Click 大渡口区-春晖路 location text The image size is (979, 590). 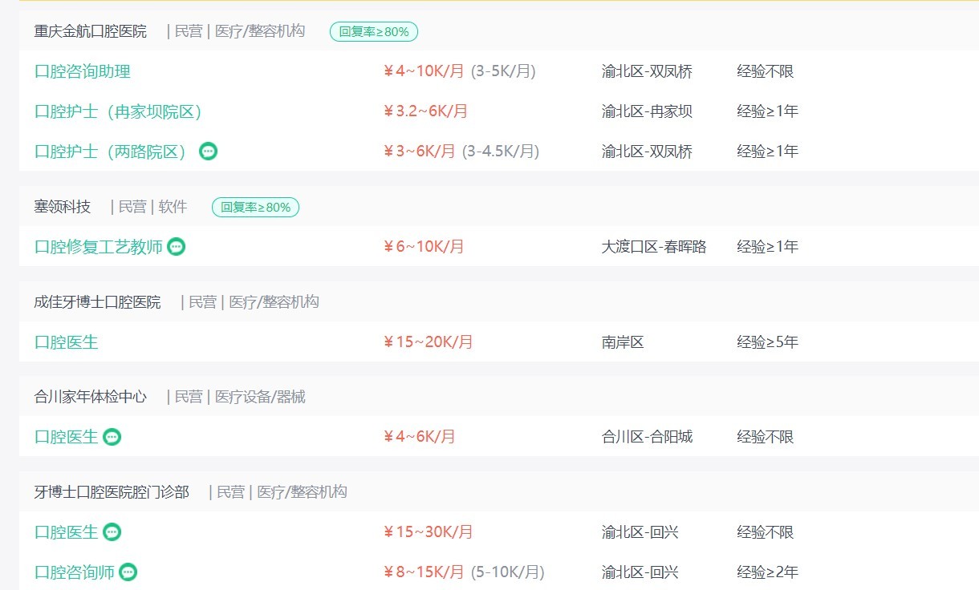654,247
